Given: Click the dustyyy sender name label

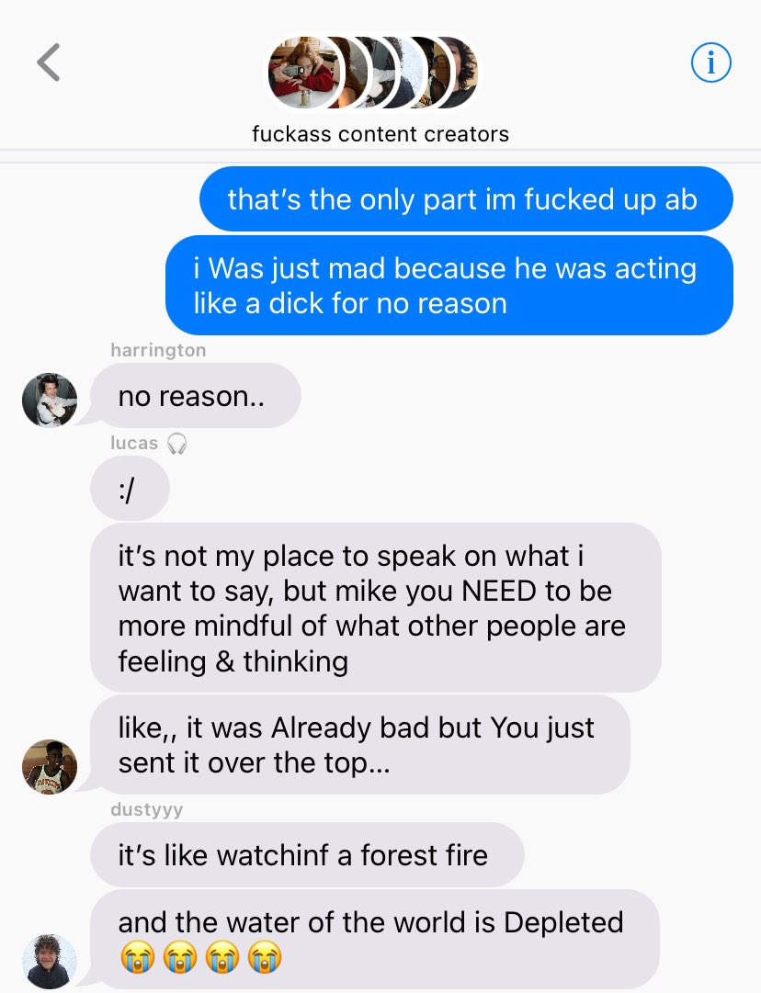Looking at the screenshot, I should pyautogui.click(x=146, y=809).
